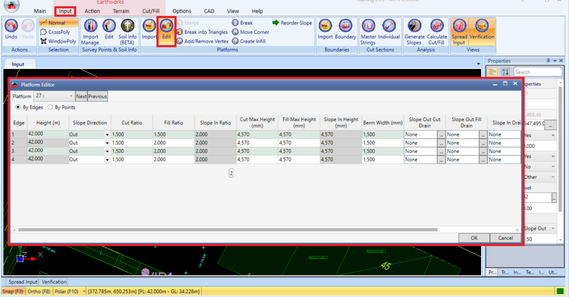The height and width of the screenshot is (297, 569).
Task: Click the Verification view icon
Action: 482,26
